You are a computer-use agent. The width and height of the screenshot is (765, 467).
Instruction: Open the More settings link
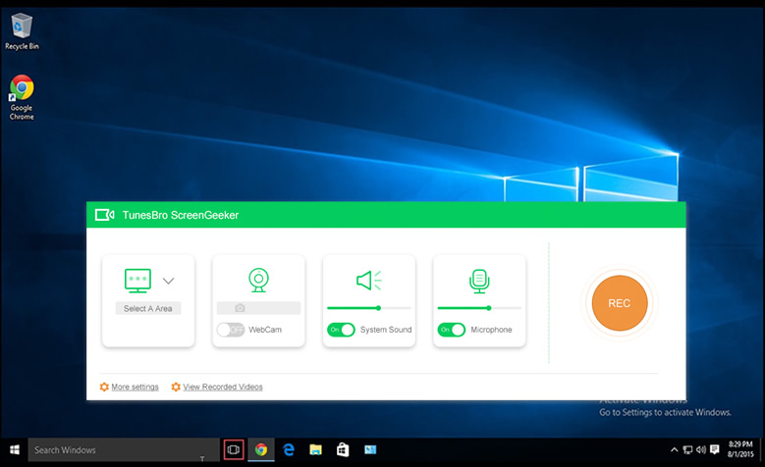click(135, 388)
